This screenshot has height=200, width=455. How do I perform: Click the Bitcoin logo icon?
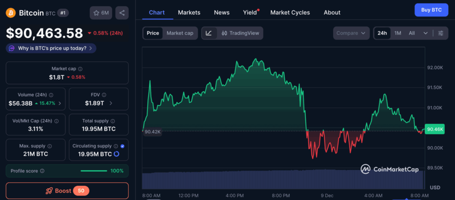[x=11, y=13]
